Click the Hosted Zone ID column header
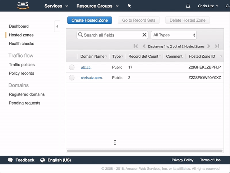The height and width of the screenshot is (173, 230). (x=202, y=56)
